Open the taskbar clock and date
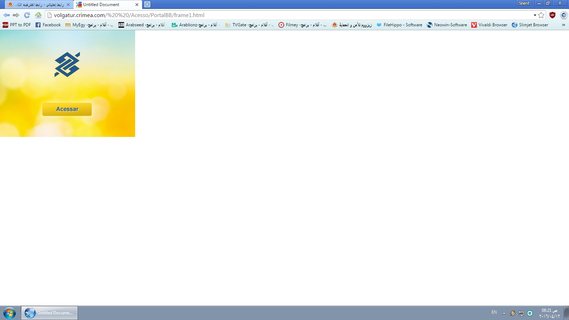569x320 pixels. point(549,313)
